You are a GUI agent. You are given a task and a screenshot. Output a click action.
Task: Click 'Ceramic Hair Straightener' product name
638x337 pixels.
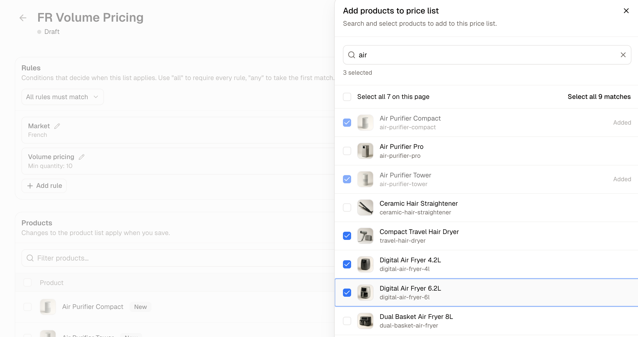click(x=419, y=203)
